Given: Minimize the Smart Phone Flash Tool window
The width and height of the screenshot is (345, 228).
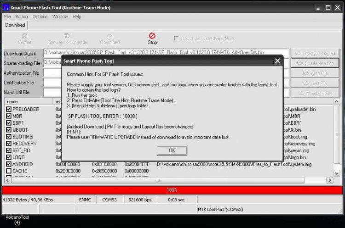Looking at the screenshot, I should point(318,8).
